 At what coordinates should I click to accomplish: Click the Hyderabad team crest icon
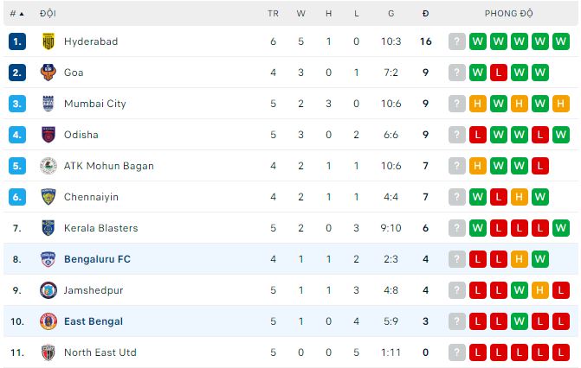(x=48, y=41)
